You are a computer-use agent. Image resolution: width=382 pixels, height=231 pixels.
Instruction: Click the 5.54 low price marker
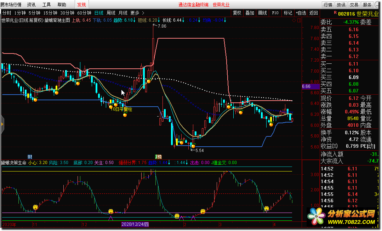199,151
